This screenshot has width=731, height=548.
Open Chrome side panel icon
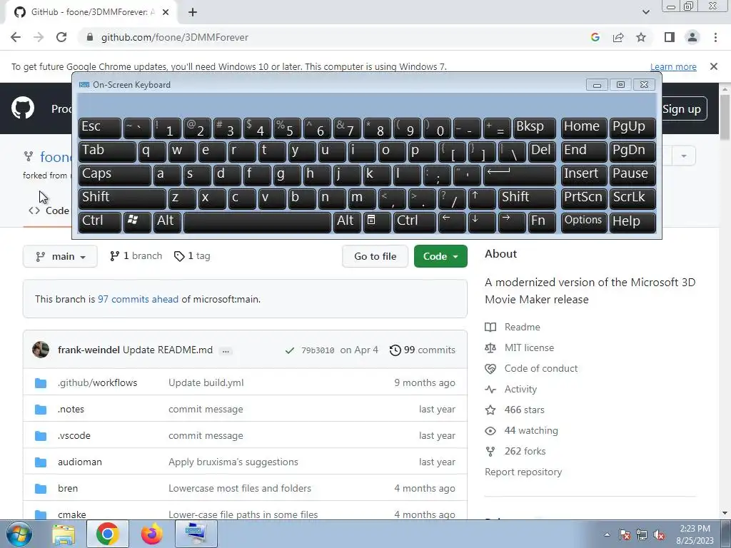click(x=669, y=37)
